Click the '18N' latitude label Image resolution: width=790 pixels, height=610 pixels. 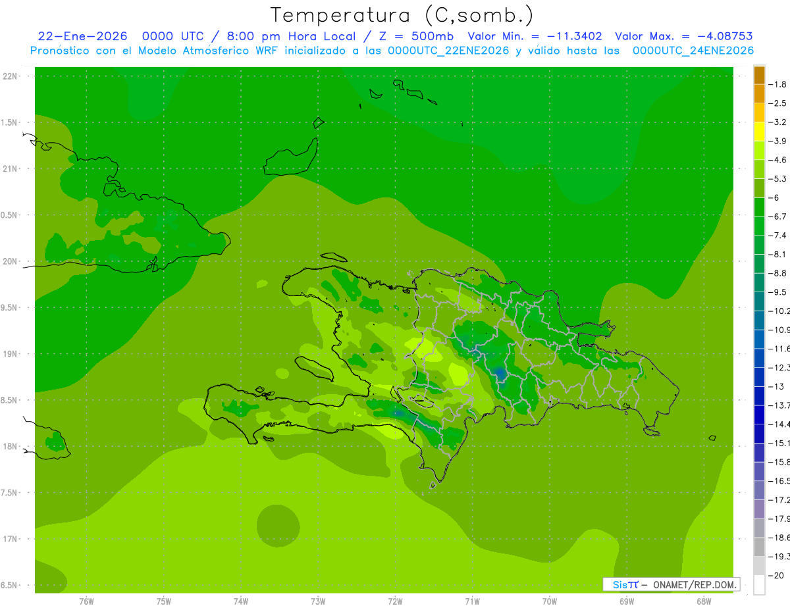coord(11,446)
